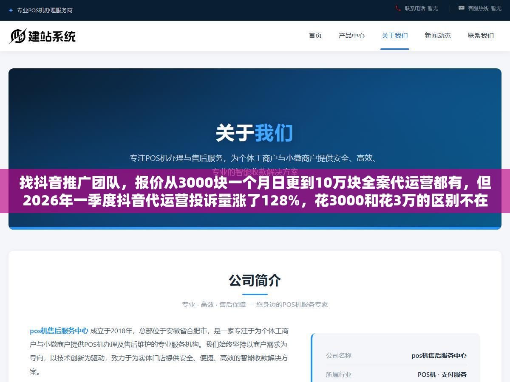Click the 关于我们 hero heading

(255, 133)
